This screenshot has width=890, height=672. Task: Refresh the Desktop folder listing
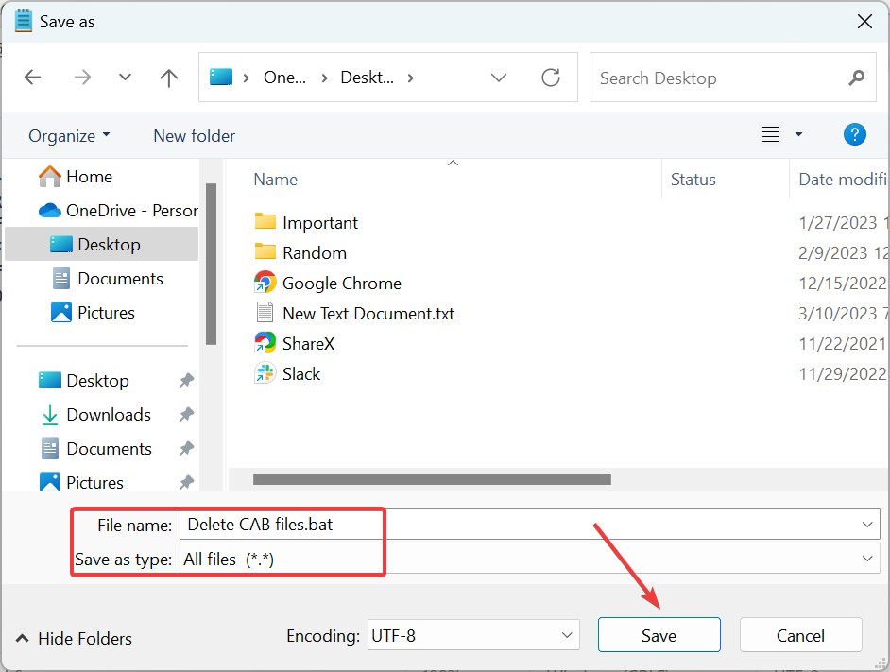(x=551, y=78)
